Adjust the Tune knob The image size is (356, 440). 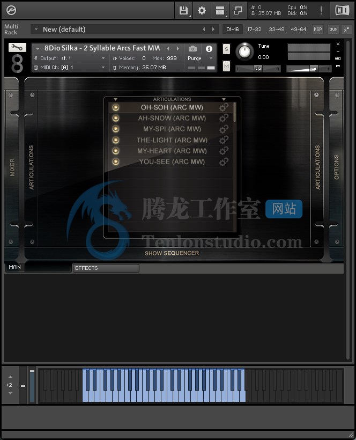pyautogui.click(x=244, y=52)
